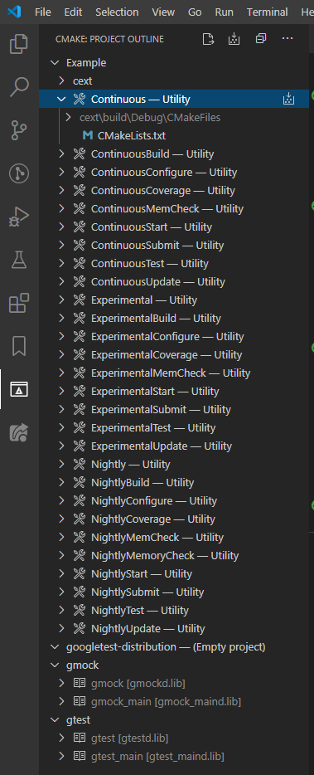Click the gtest [gtestd.lib] book icon

pos(80,738)
